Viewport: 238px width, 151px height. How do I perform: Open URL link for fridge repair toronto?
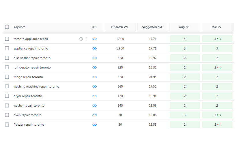pyautogui.click(x=94, y=77)
